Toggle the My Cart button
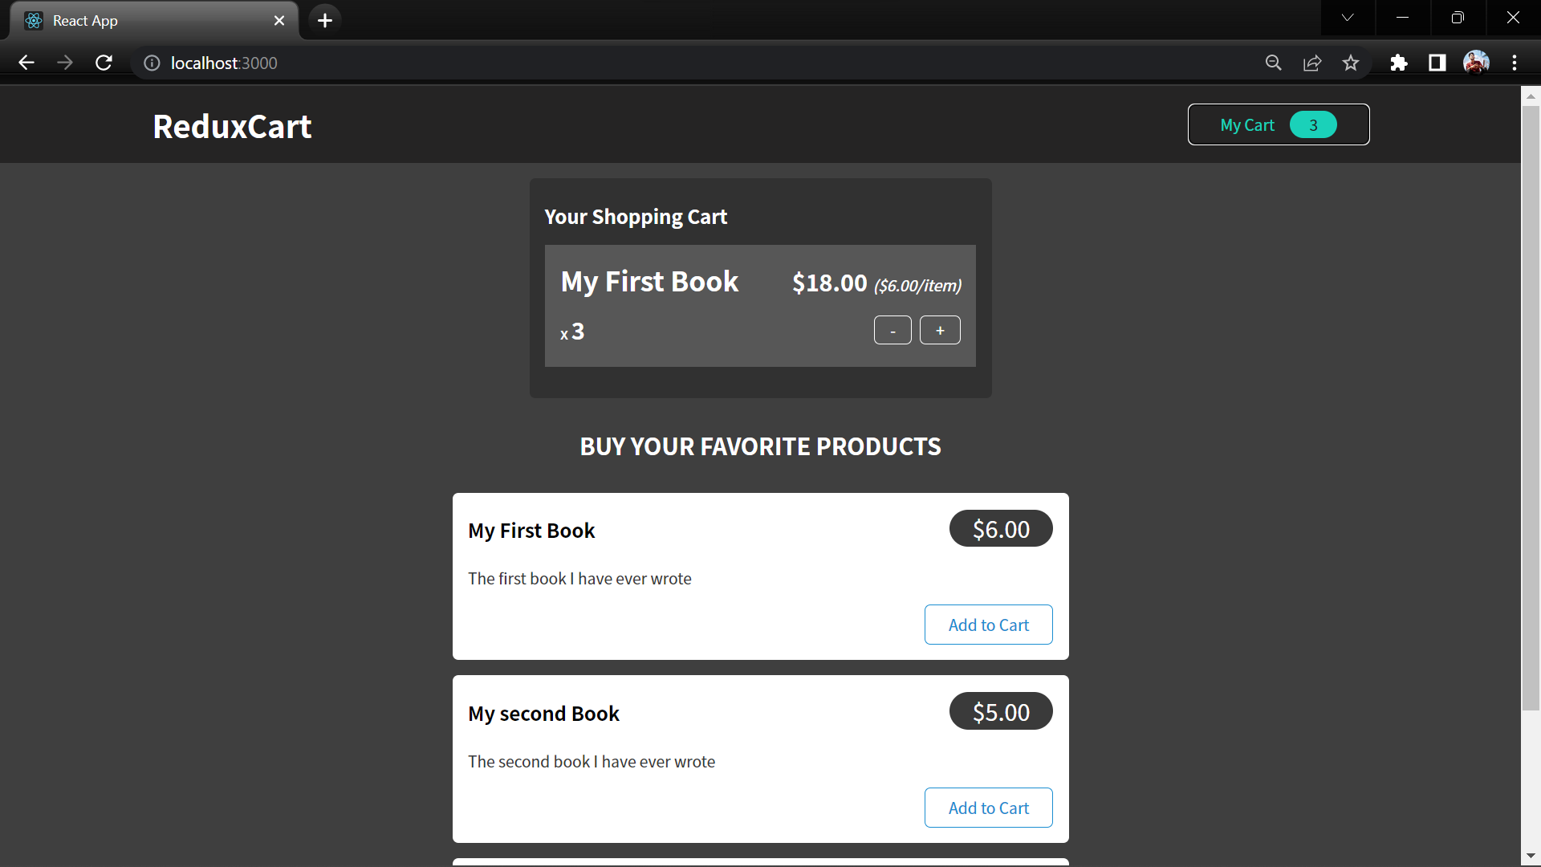Screen dimensions: 1541x867 click(1279, 124)
